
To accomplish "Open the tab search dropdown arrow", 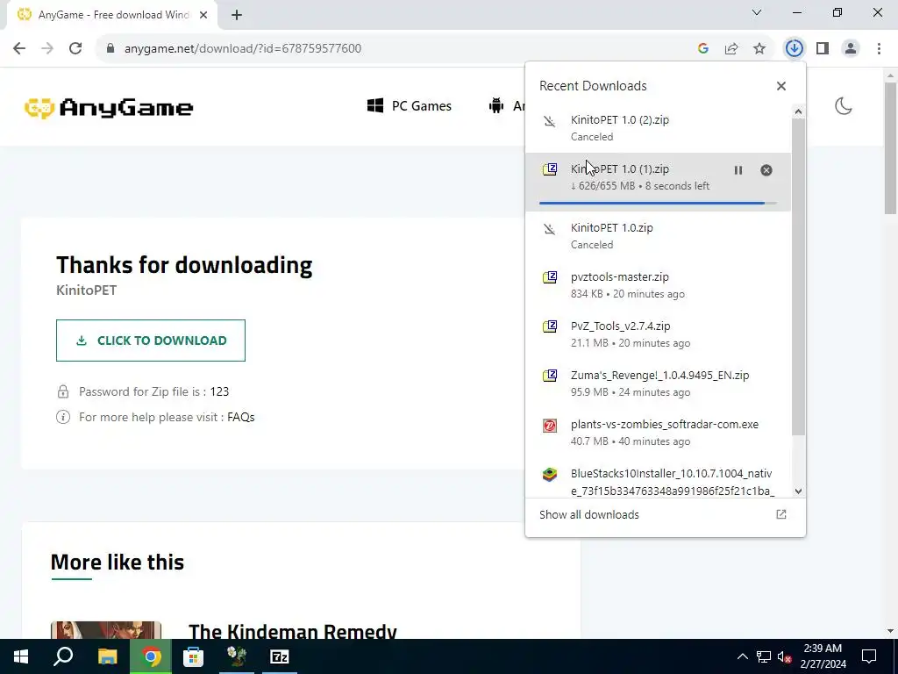I will point(757,12).
